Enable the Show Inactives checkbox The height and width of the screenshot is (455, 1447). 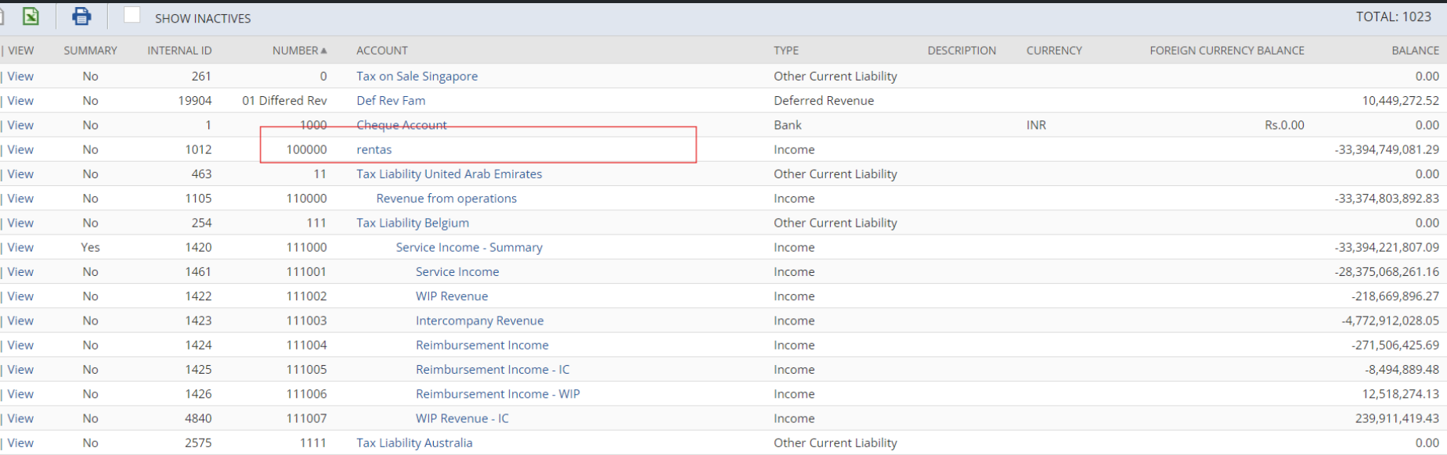[132, 16]
